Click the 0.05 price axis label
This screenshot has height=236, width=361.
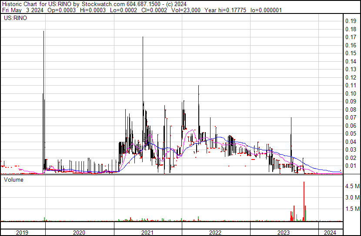[351, 133]
